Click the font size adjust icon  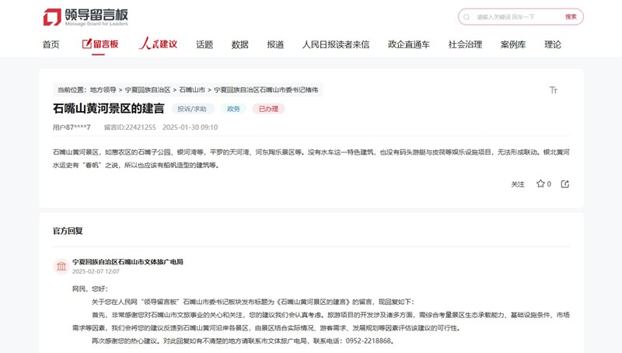554,90
